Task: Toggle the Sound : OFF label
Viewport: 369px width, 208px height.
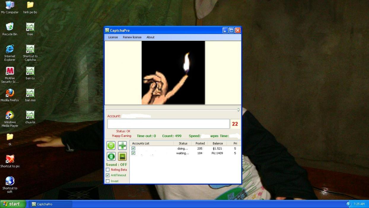Action: [x=116, y=165]
